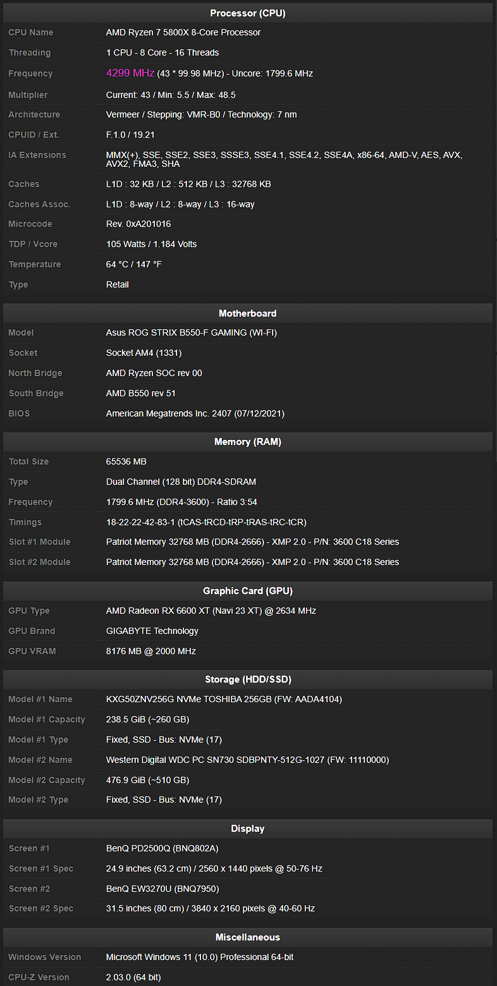Click the CPU-Z Version row label

point(39,977)
